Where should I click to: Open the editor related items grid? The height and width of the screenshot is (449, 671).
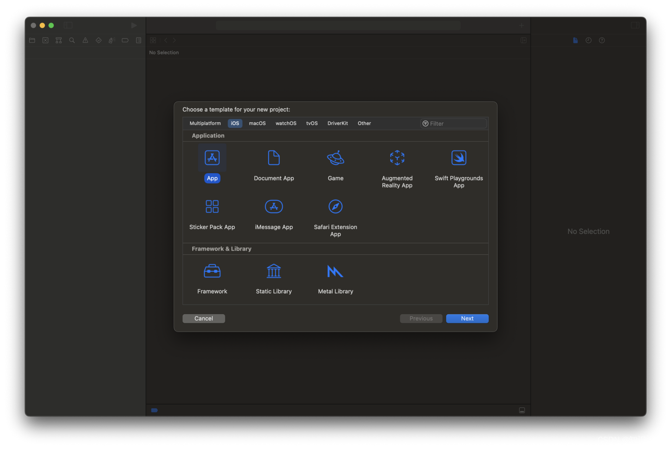(x=153, y=40)
